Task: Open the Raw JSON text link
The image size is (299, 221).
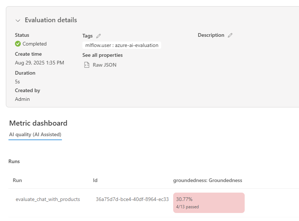Action: [105, 65]
